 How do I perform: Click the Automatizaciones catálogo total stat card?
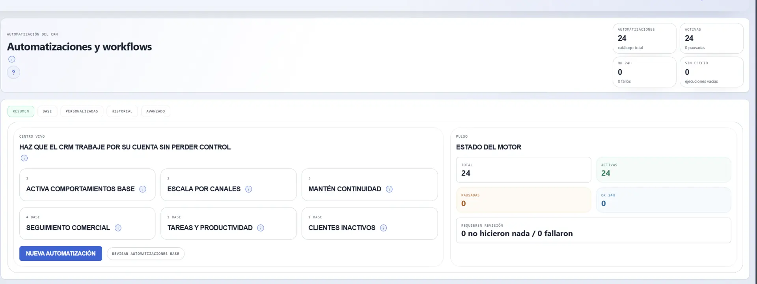(x=645, y=38)
